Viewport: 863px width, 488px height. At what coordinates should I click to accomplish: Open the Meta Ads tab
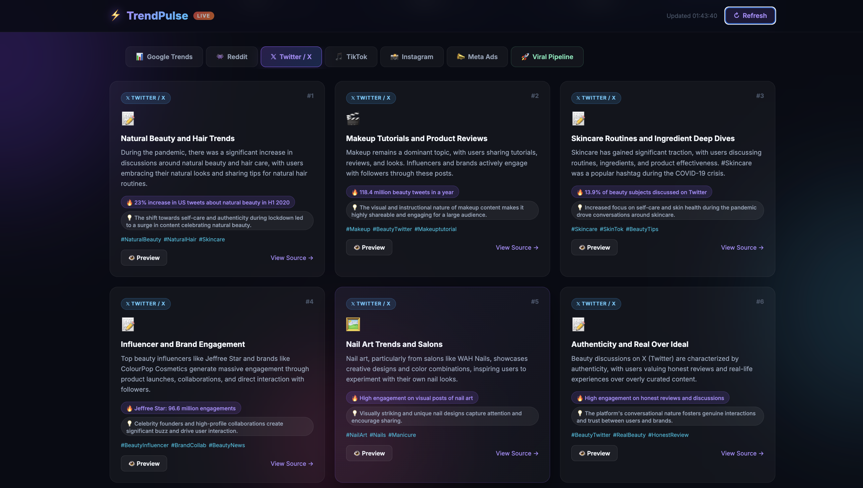pos(477,57)
